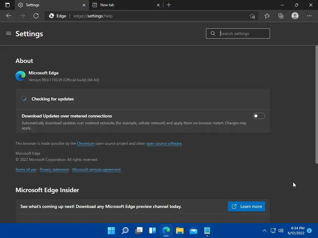Click the grayed Forward arrow button

tap(22, 16)
